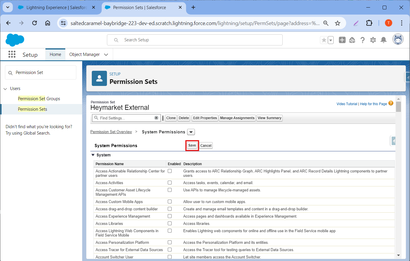
Task: Open Help for this Page link
Action: [373, 104]
